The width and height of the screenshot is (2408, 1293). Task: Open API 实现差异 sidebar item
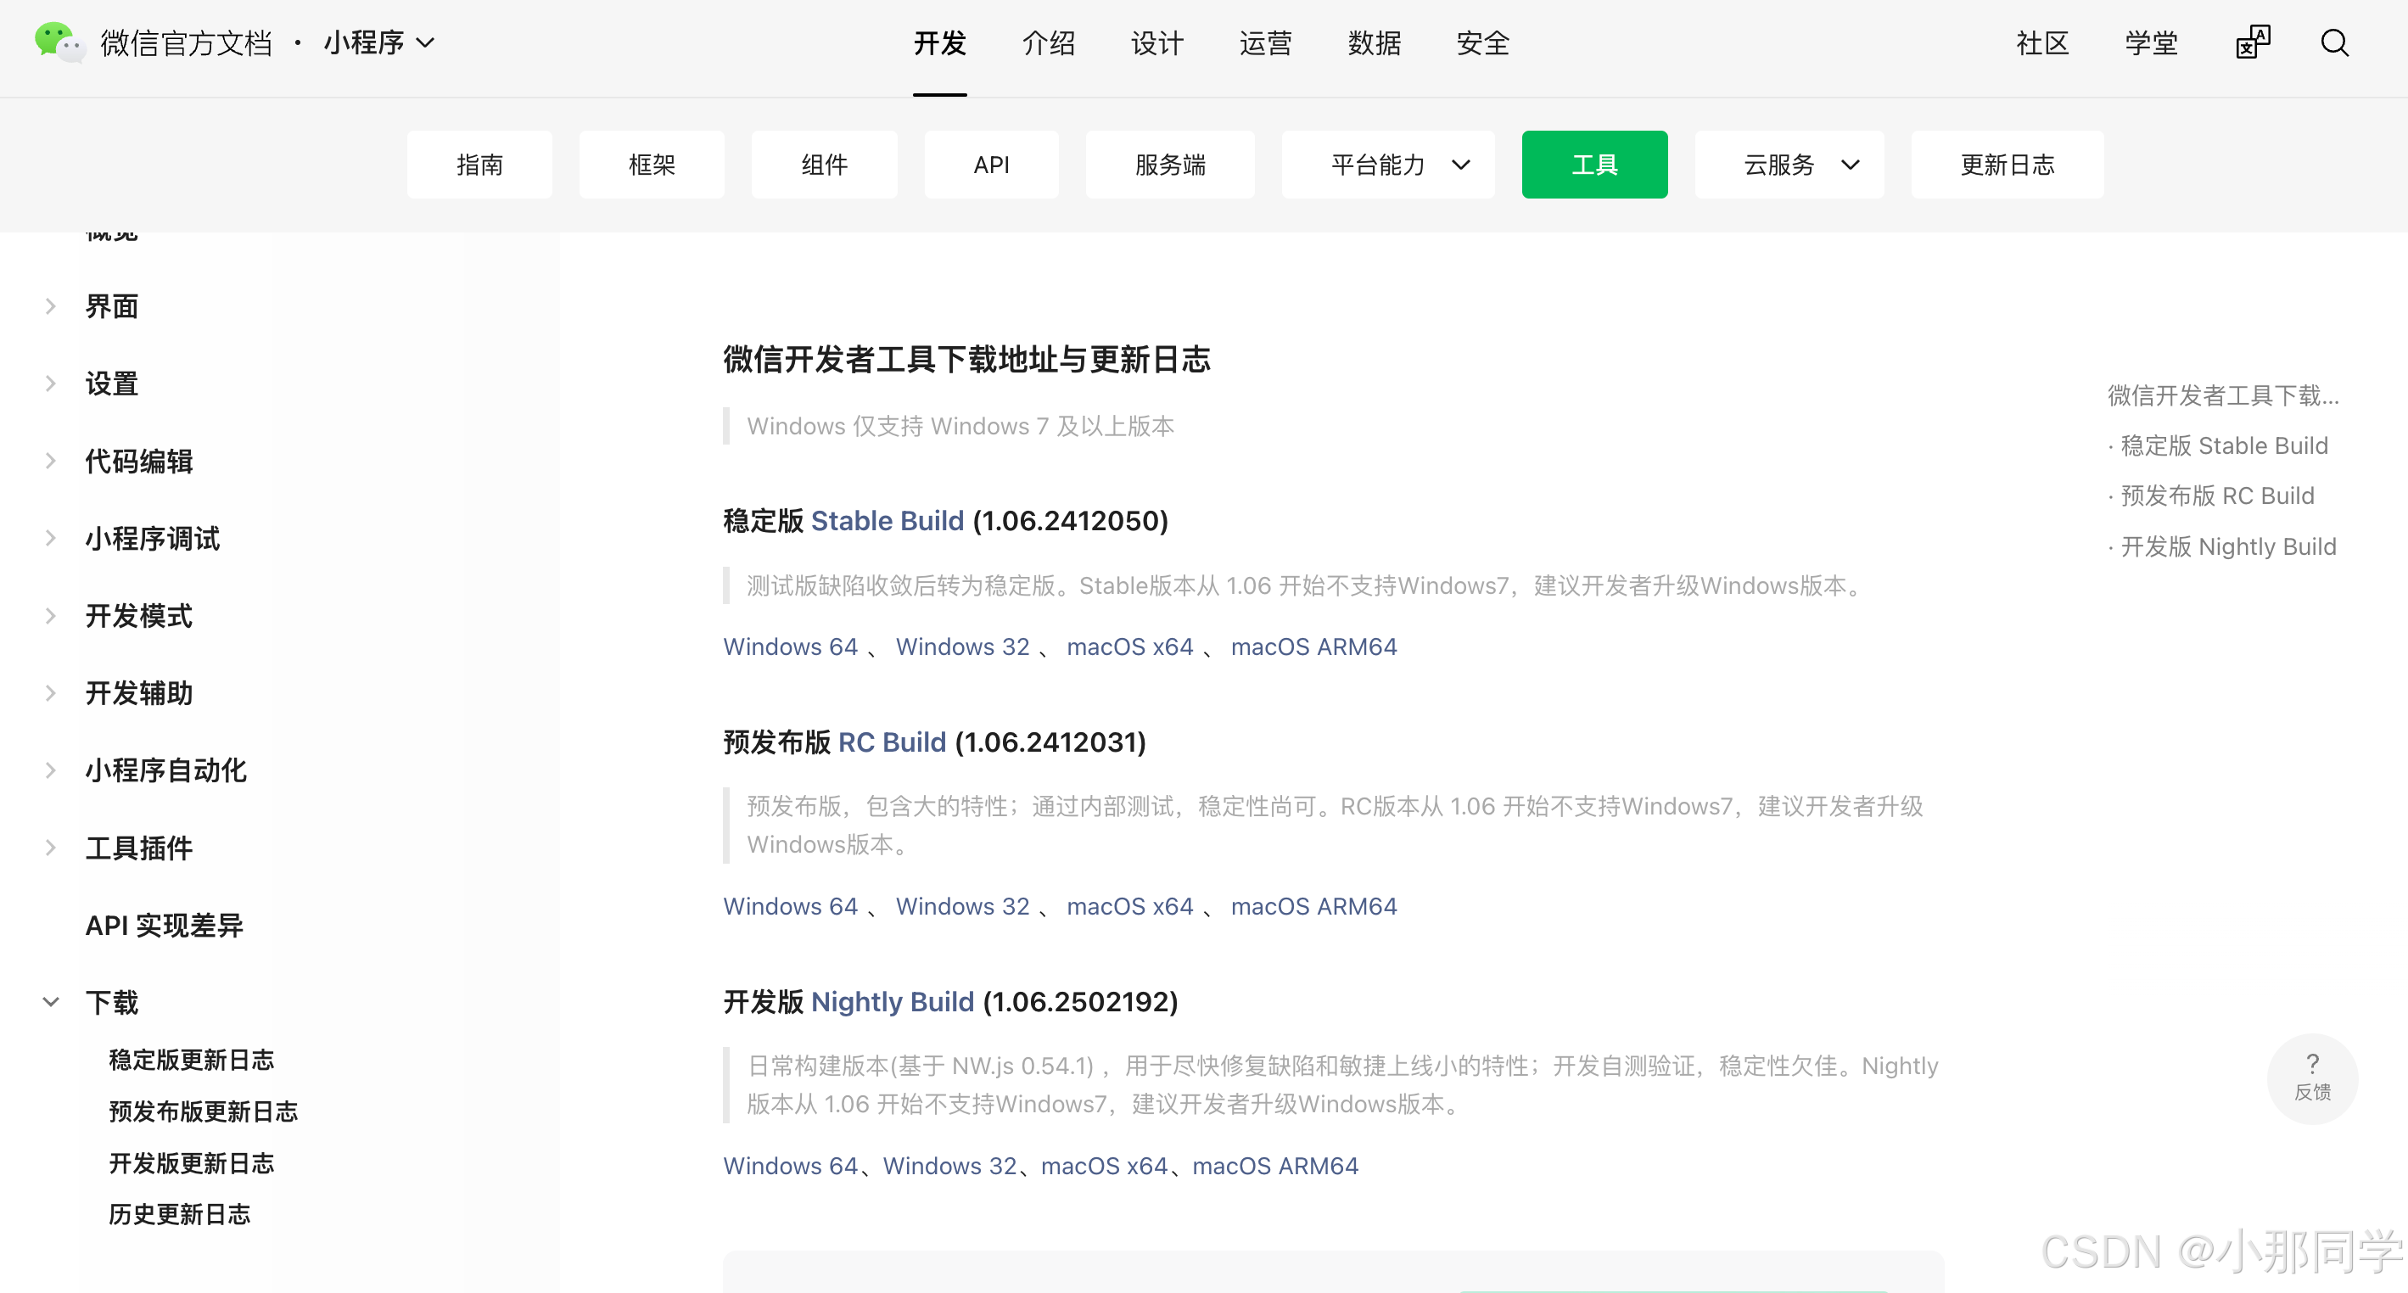(165, 925)
